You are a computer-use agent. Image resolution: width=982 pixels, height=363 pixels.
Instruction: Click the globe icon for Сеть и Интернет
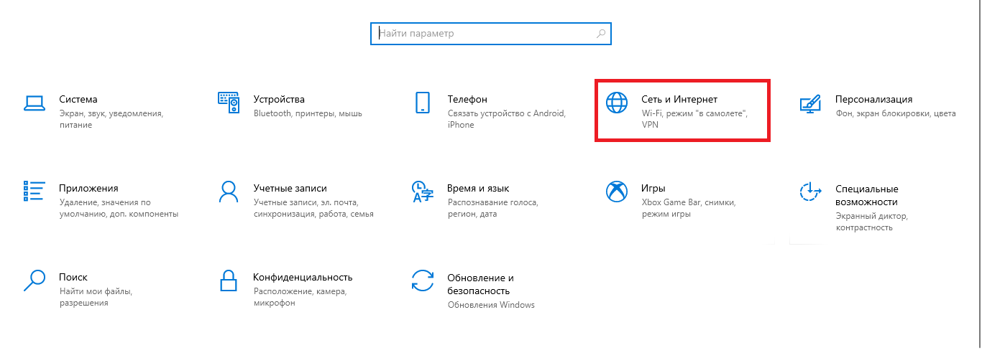[x=617, y=103]
